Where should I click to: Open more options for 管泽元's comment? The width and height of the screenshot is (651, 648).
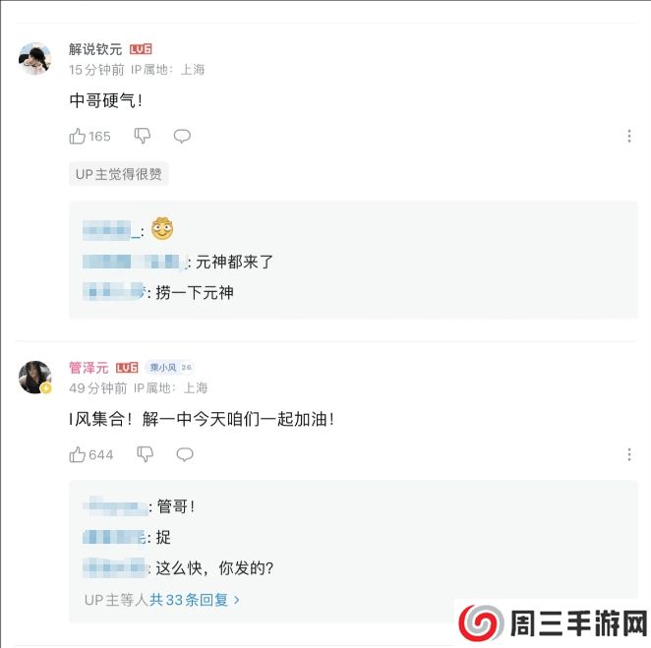click(x=629, y=454)
